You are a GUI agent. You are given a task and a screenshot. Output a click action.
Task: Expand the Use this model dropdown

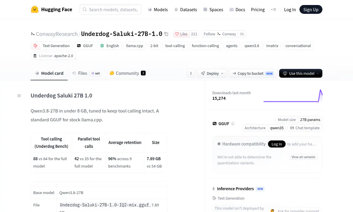point(301,73)
